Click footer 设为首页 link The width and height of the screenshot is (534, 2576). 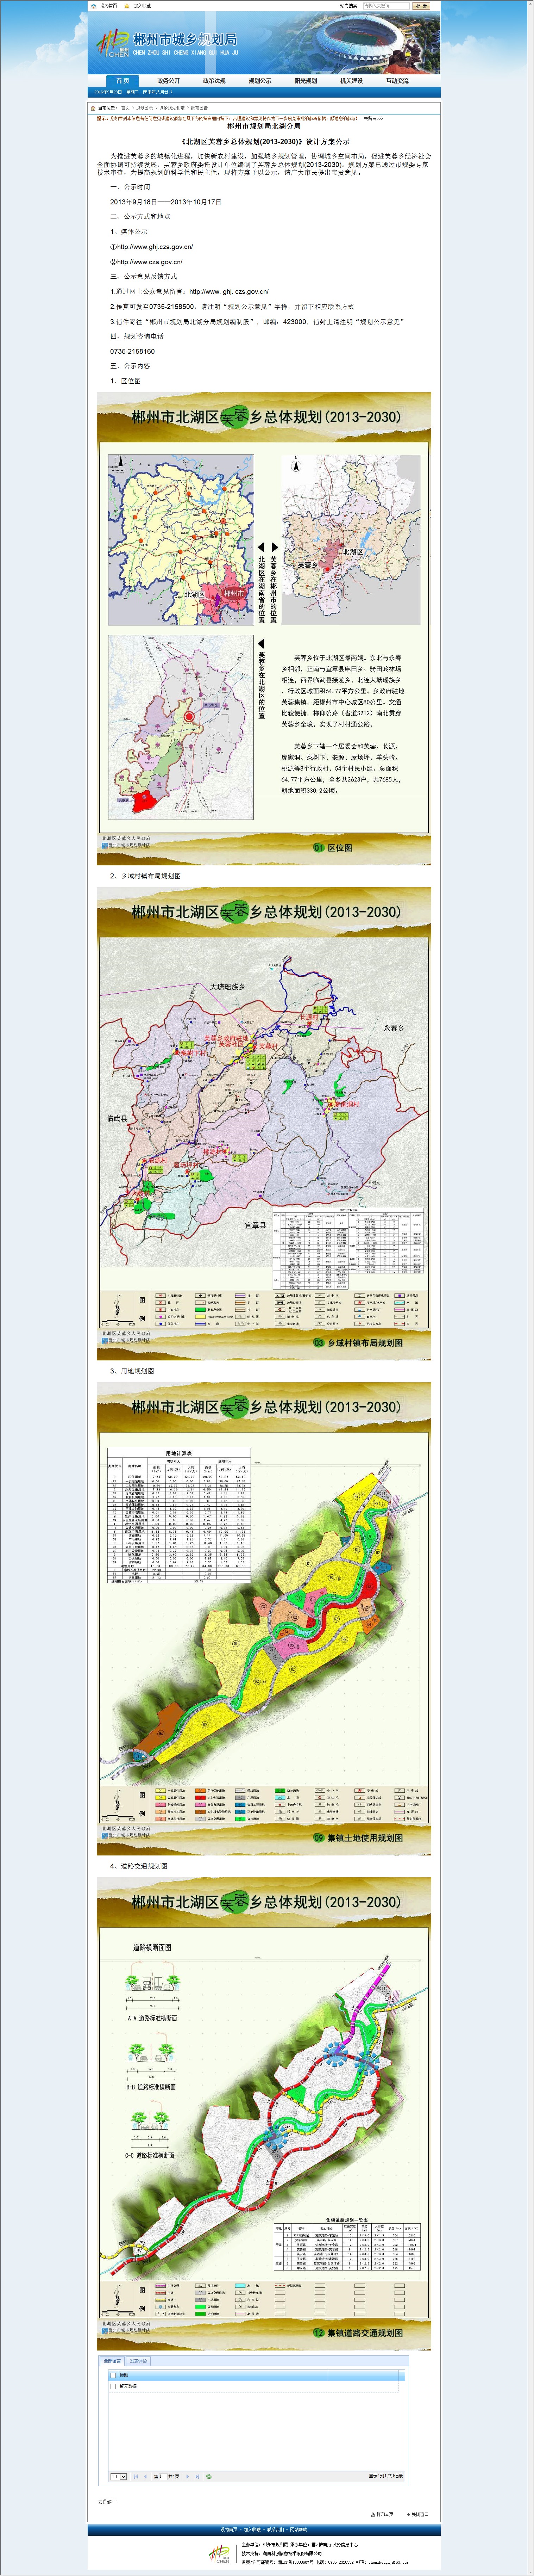pos(230,2529)
